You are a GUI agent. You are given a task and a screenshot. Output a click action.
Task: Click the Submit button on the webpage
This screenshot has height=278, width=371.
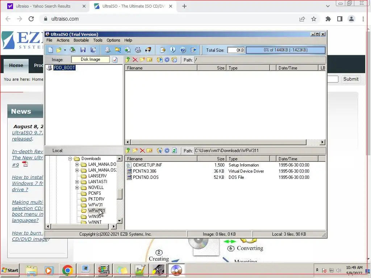(351, 79)
